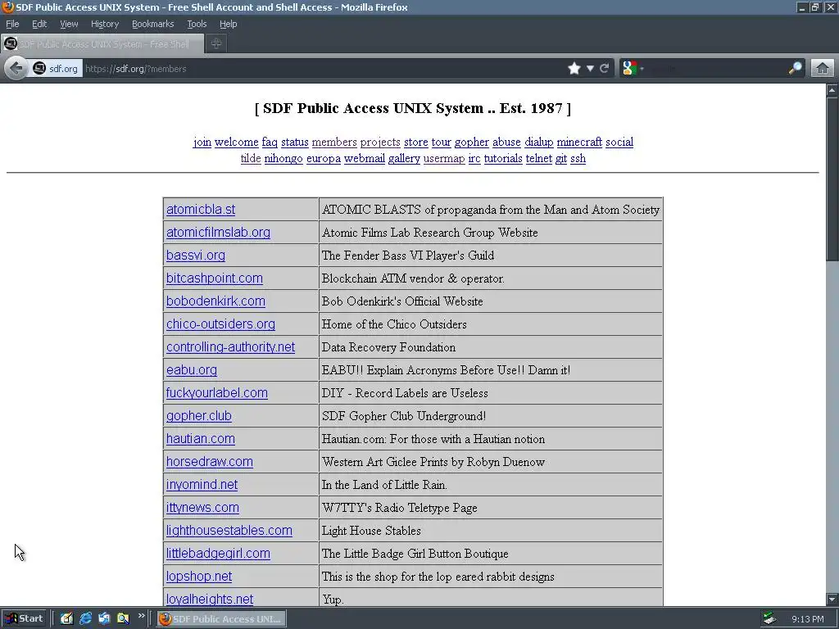This screenshot has width=839, height=629.
Task: Open the Edit menu
Action: [x=39, y=24]
